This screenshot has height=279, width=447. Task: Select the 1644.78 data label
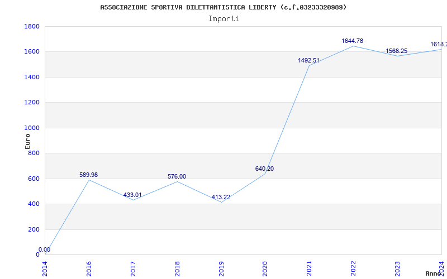pyautogui.click(x=353, y=41)
